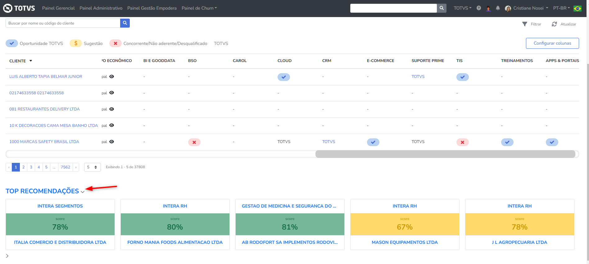Open the 67% score card for MASON EQUIPAMENTOS
Viewport: 589px width, 264px height.
405,224
